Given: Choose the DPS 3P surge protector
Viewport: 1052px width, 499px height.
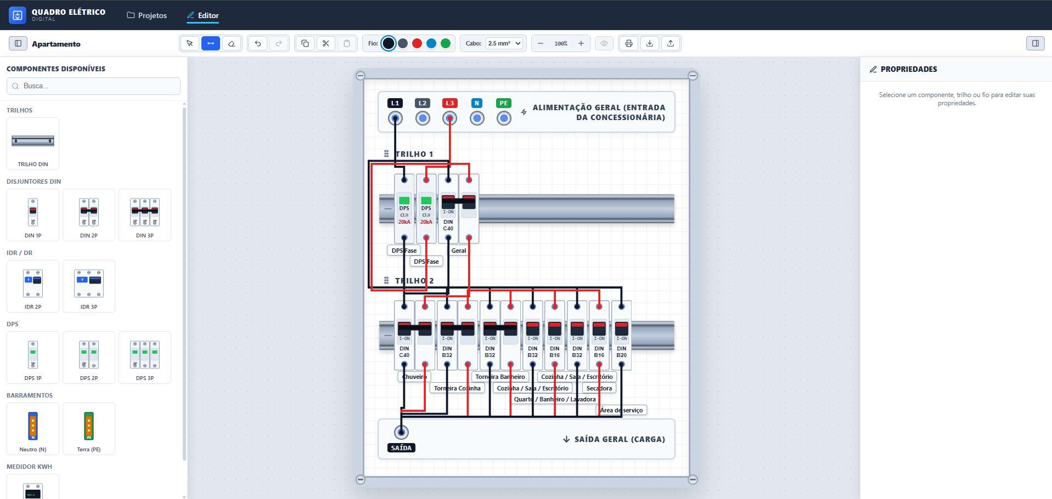Looking at the screenshot, I should (145, 358).
